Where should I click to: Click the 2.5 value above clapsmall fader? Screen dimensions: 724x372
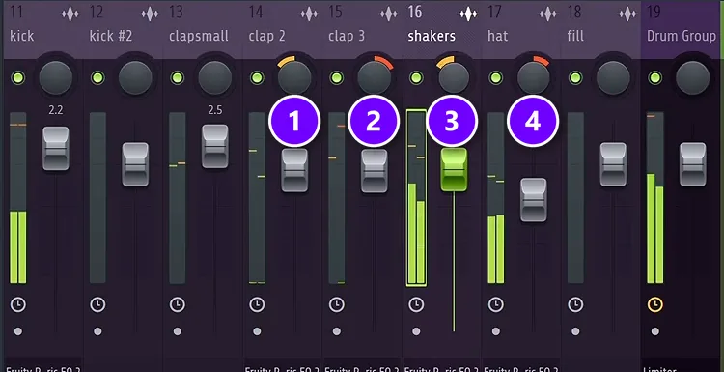click(214, 110)
